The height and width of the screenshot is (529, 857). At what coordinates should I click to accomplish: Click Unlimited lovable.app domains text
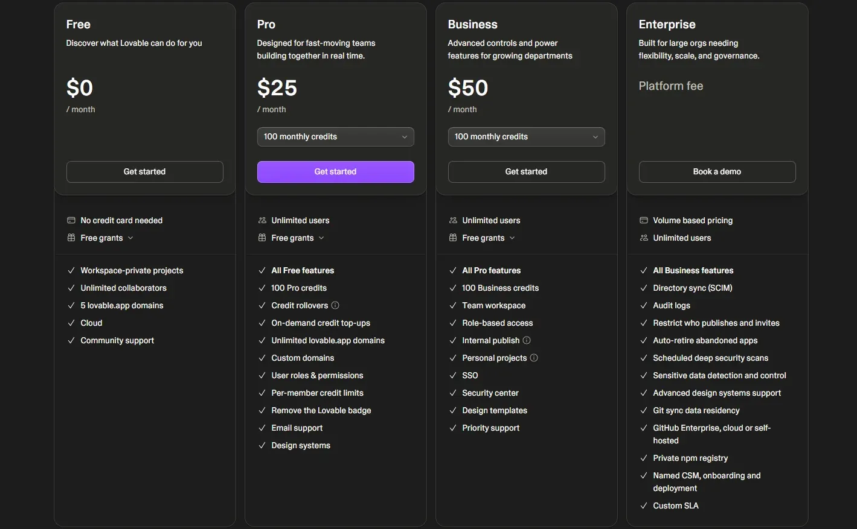pos(328,340)
